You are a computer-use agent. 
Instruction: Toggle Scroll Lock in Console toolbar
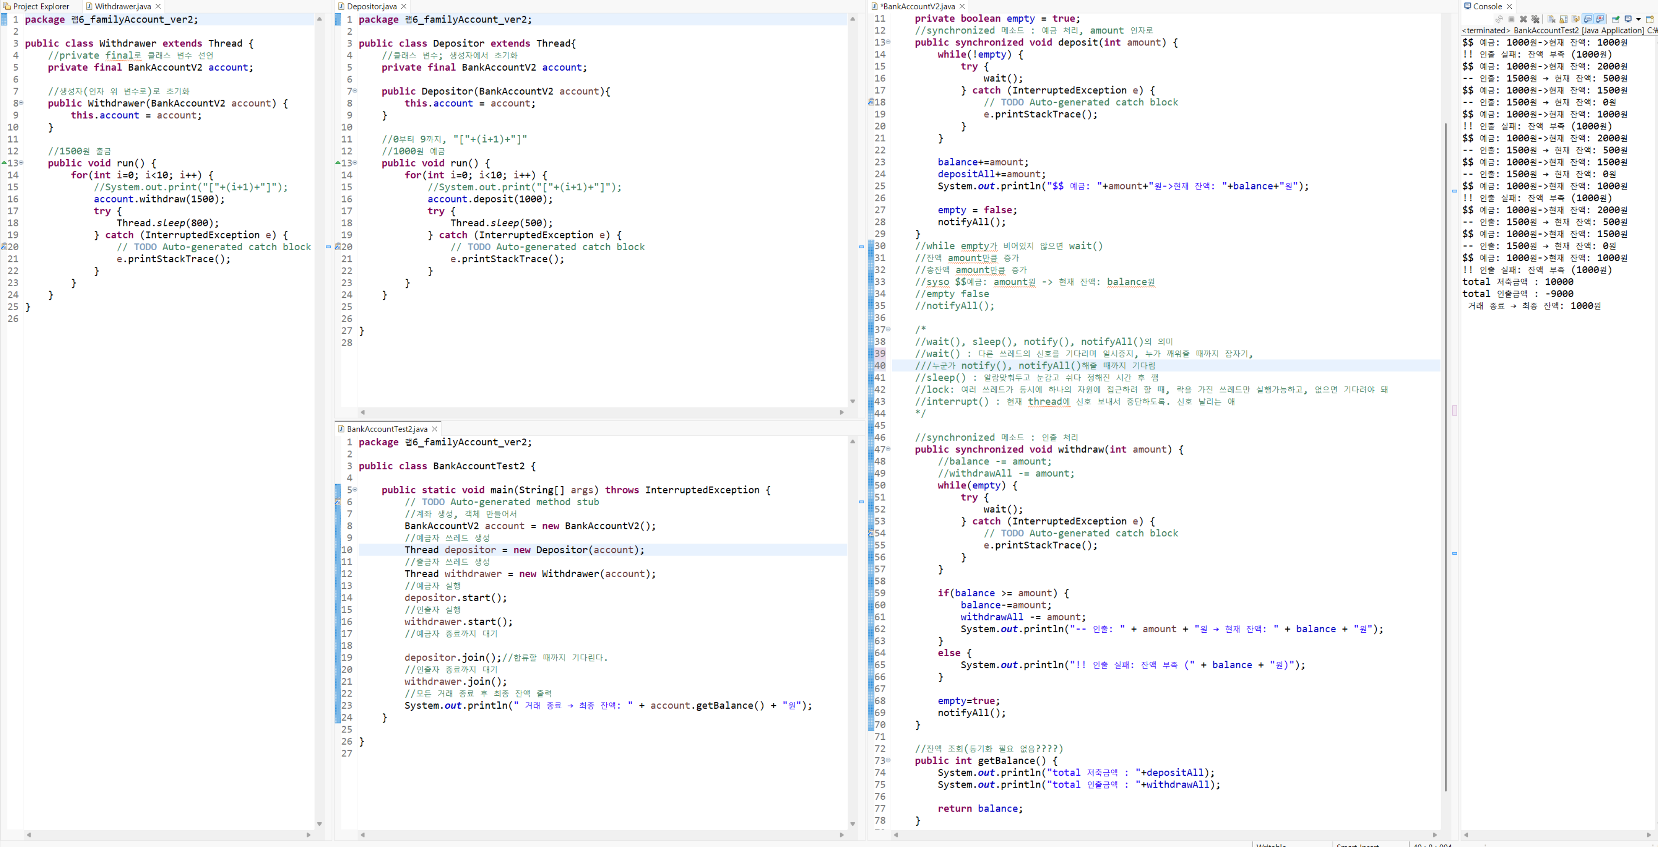[1563, 19]
